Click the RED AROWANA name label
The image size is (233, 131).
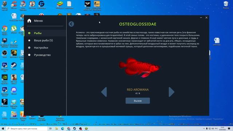(138, 90)
